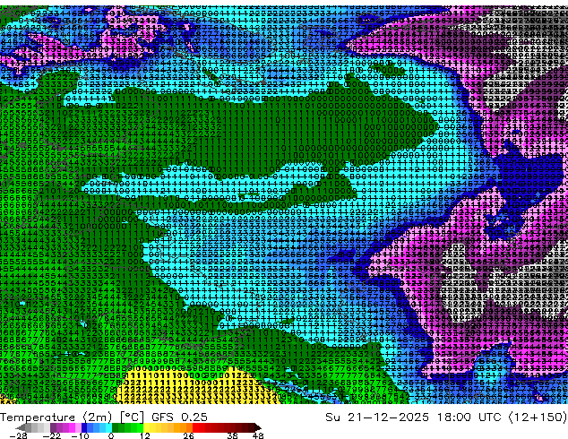Select the light pink legend swatch
The width and height of the screenshot is (568, 439).
point(78,427)
